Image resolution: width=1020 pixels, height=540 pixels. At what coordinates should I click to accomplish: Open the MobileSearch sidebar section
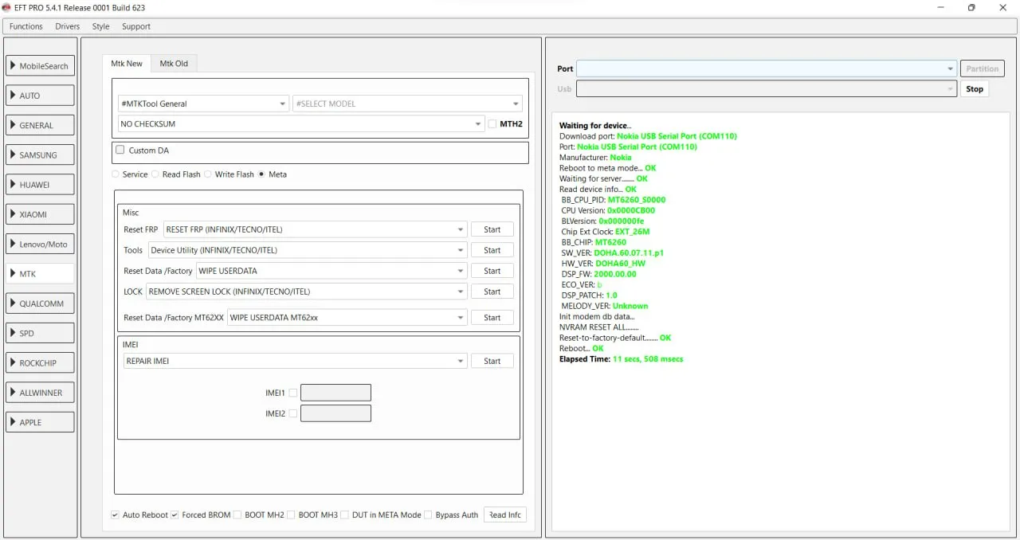[41, 66]
